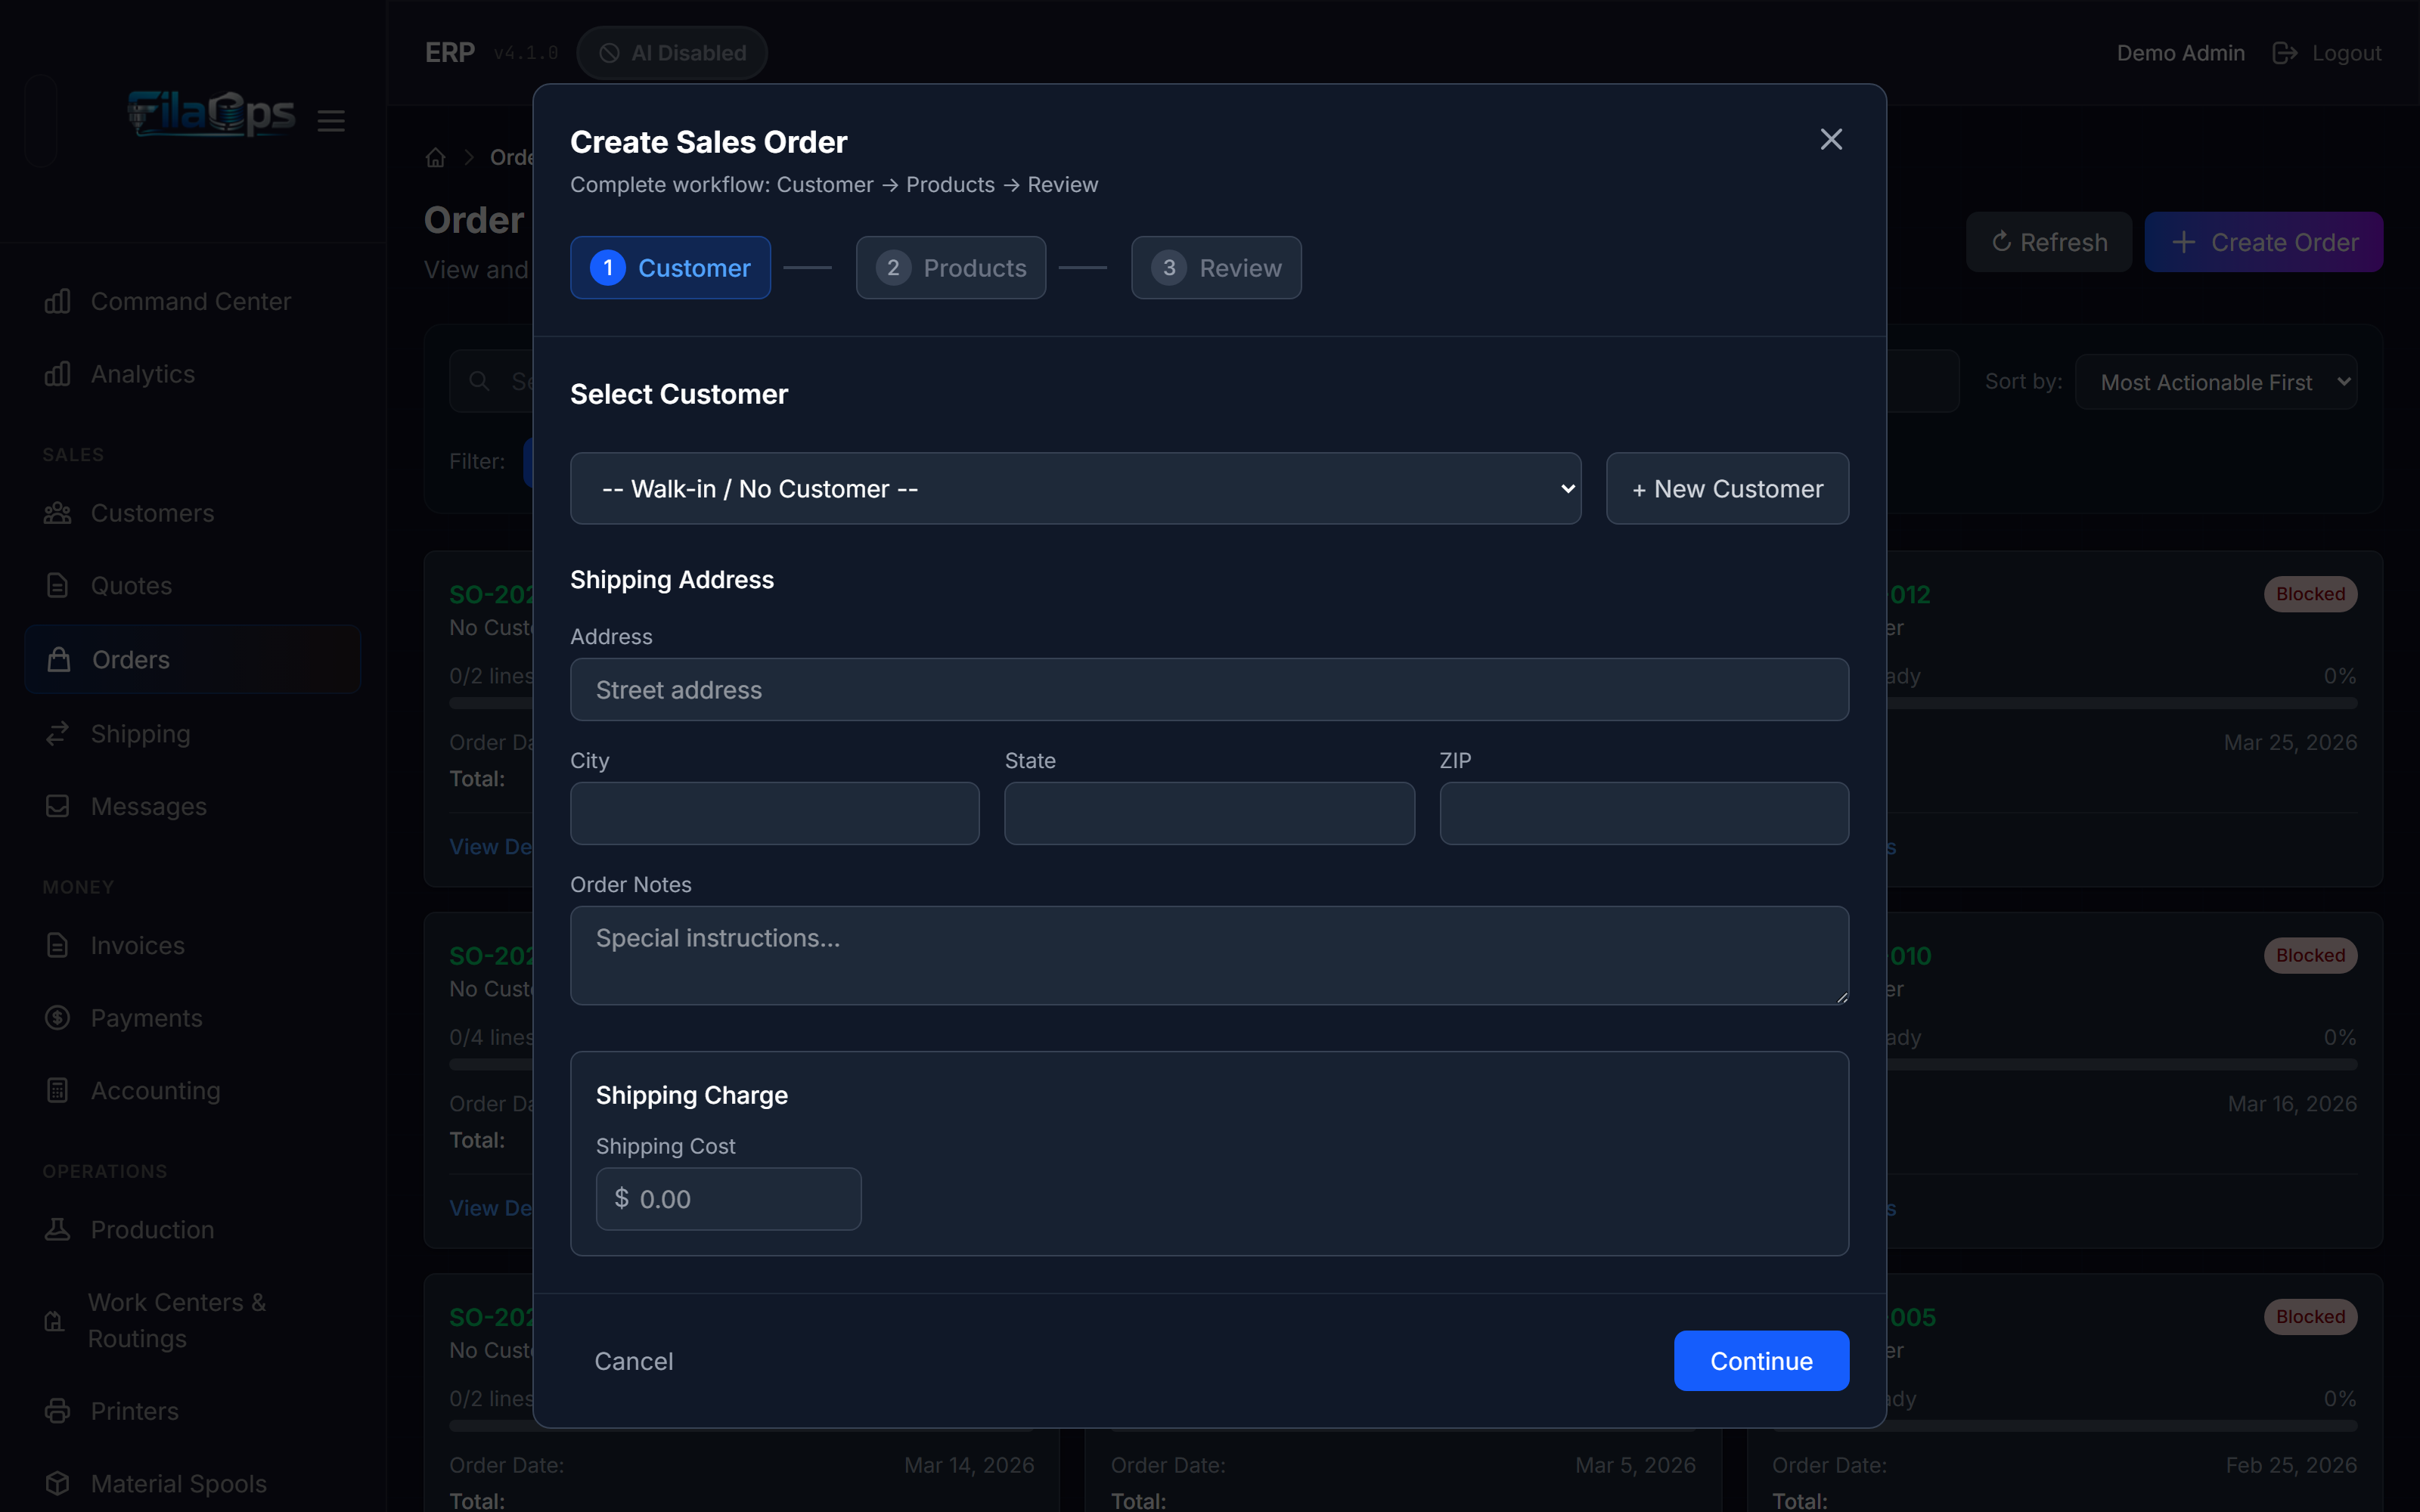
Task: Open Analytics from sidebar
Action: (x=192, y=374)
